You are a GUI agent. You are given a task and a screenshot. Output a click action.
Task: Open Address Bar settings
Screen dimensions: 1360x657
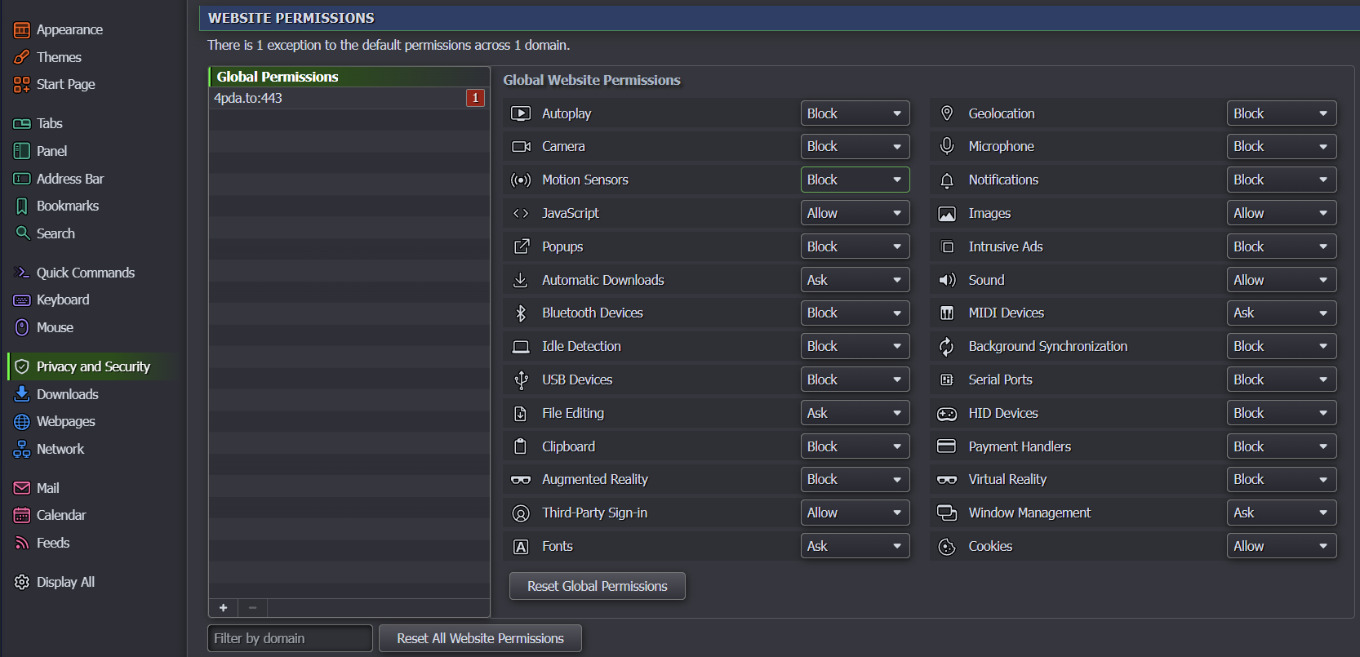coord(59,179)
